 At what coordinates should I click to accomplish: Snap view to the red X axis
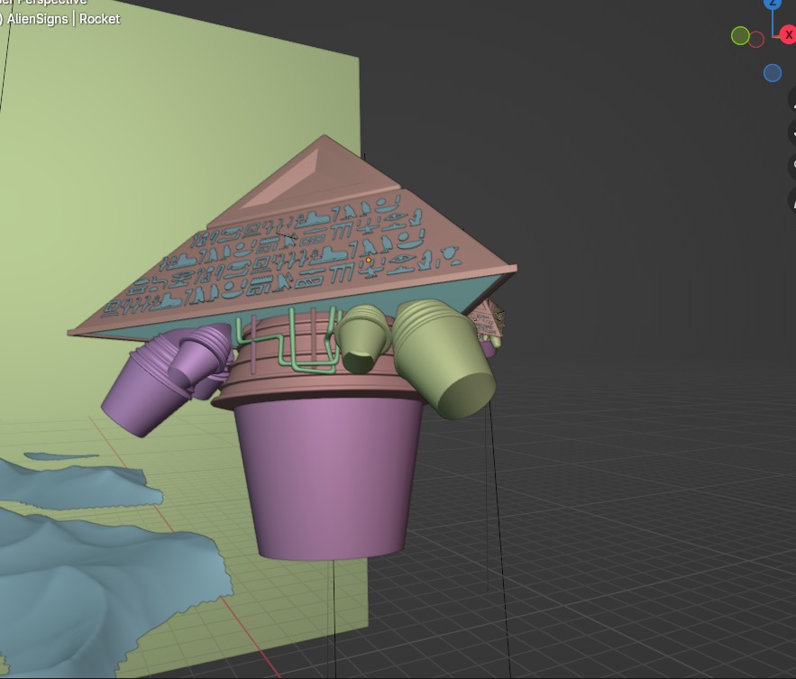(788, 35)
